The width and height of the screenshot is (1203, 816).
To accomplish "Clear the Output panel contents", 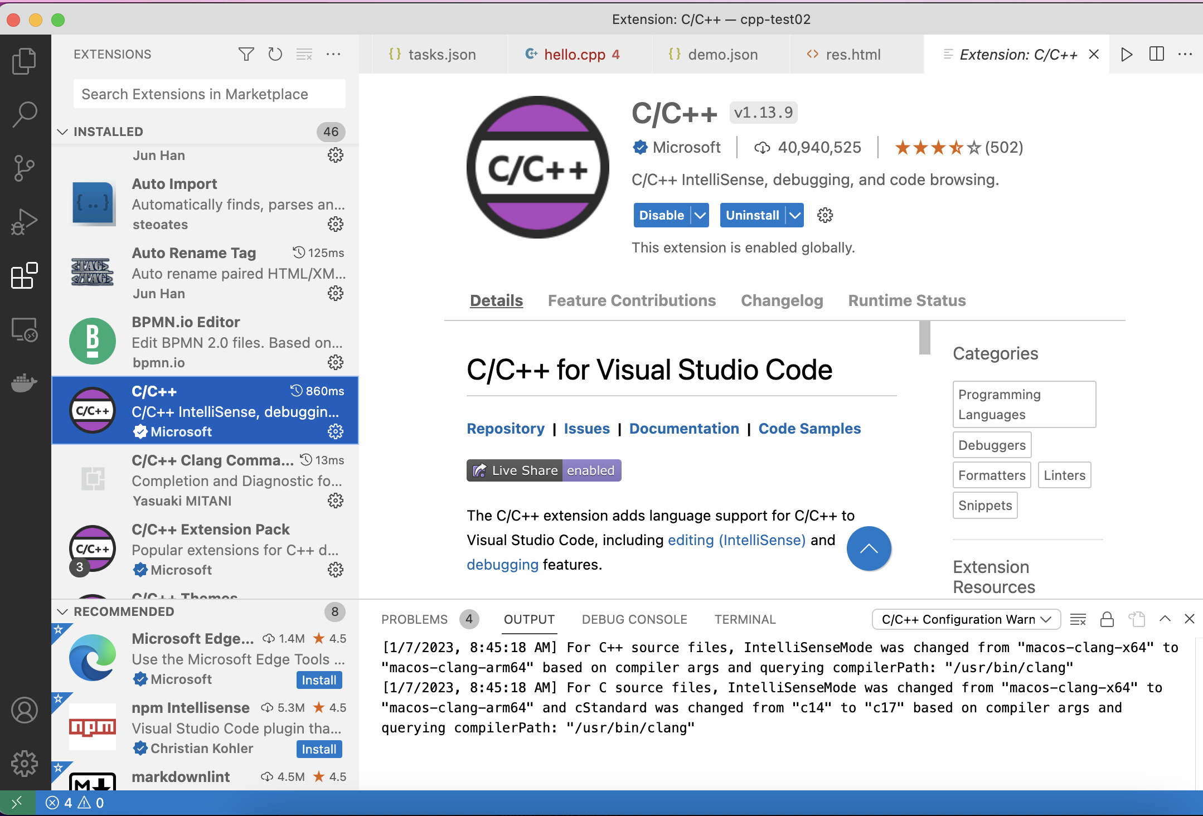I will (1078, 619).
